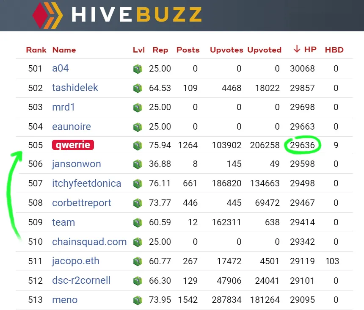The height and width of the screenshot is (310, 364).
Task: Select posts count 661 for itchyfeetdonica
Action: pos(190,183)
